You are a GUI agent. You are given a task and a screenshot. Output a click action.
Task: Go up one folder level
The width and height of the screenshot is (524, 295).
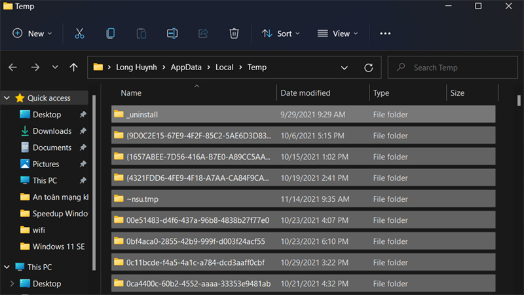click(x=73, y=68)
